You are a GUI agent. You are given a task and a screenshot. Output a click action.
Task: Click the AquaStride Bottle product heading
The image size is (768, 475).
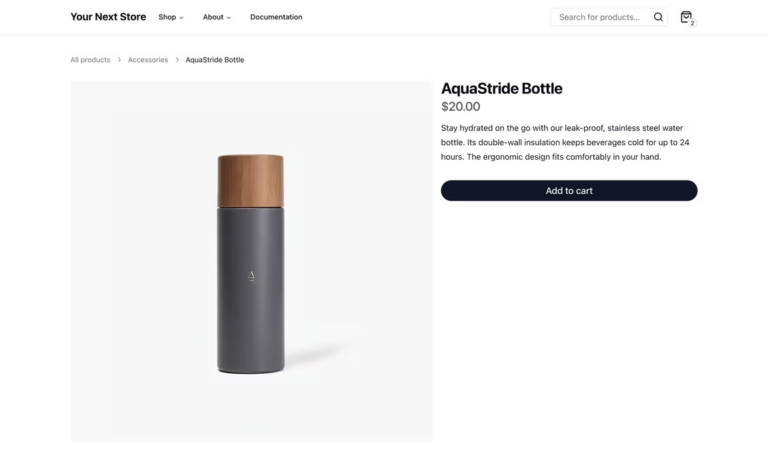(501, 89)
